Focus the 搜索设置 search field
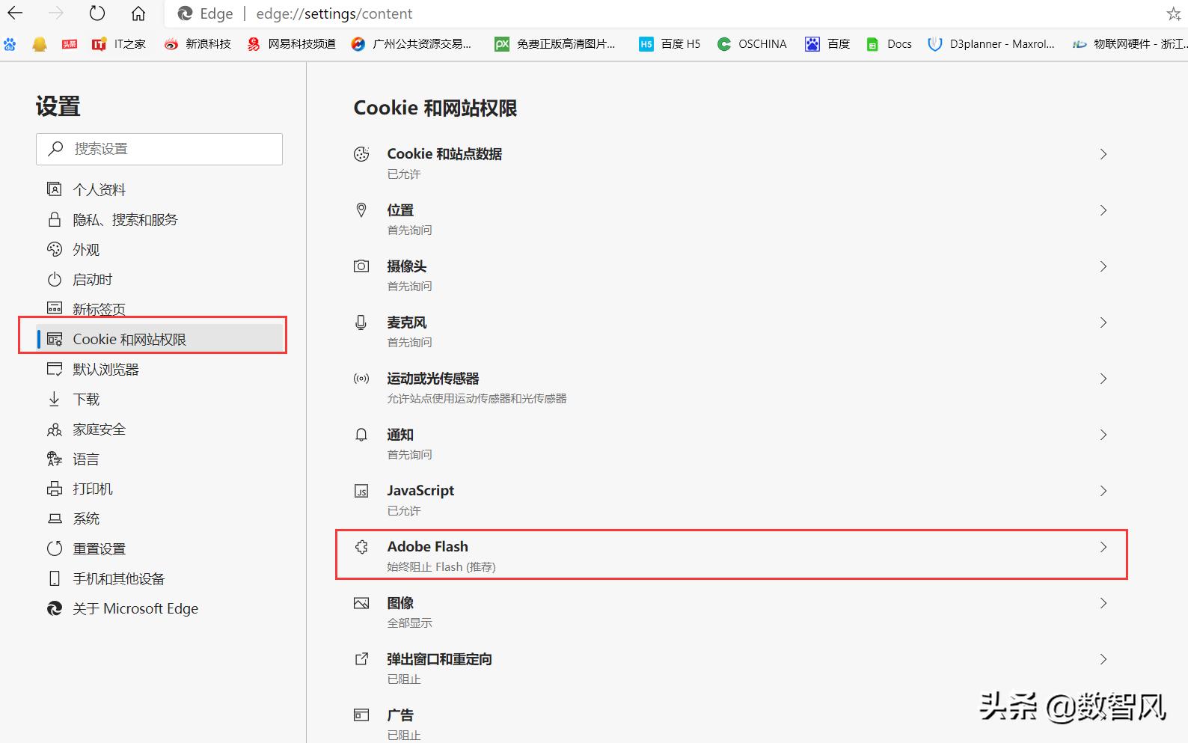Image resolution: width=1188 pixels, height=743 pixels. [x=159, y=149]
